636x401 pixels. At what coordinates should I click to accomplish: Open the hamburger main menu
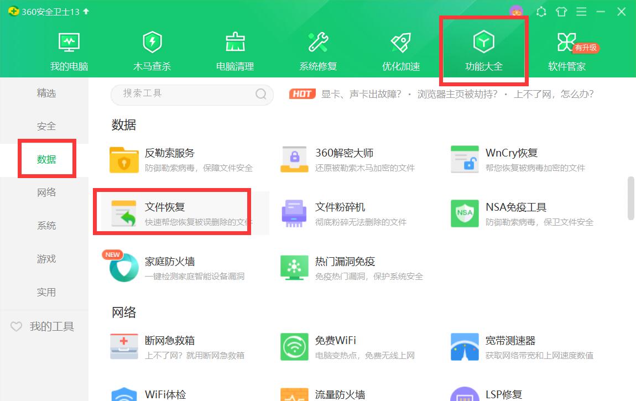coord(581,12)
